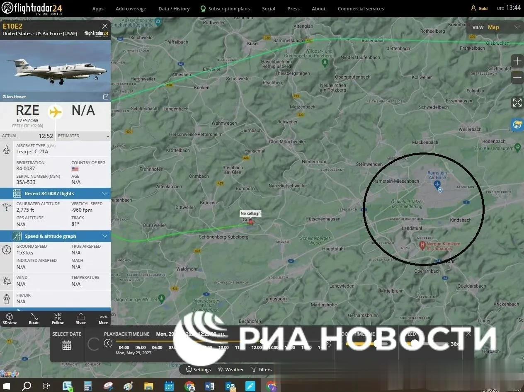Show the flight Route
The image size is (524, 392).
34,319
